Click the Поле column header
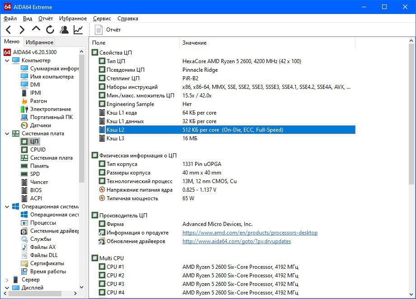The width and height of the screenshot is (416, 299). [x=135, y=43]
